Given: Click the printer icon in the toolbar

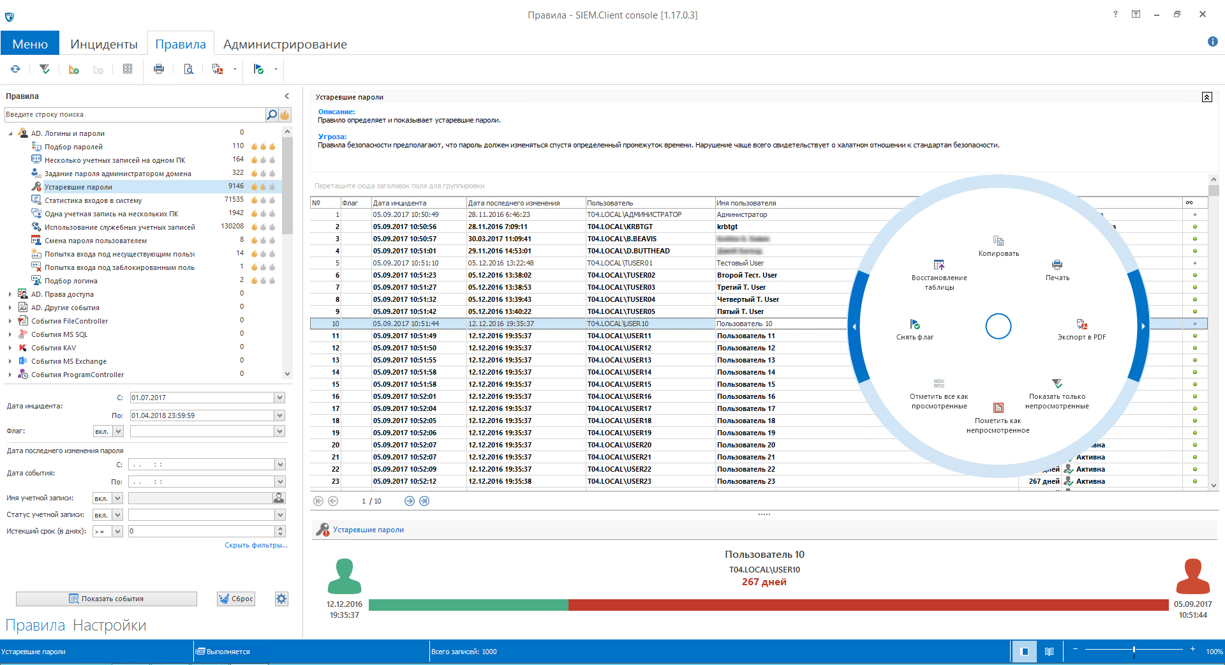Looking at the screenshot, I should point(159,69).
